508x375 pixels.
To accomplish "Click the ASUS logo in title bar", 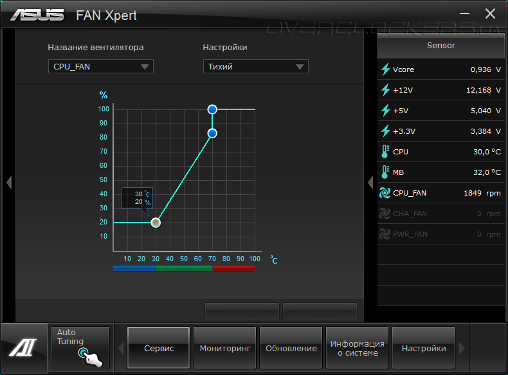I will [x=37, y=15].
